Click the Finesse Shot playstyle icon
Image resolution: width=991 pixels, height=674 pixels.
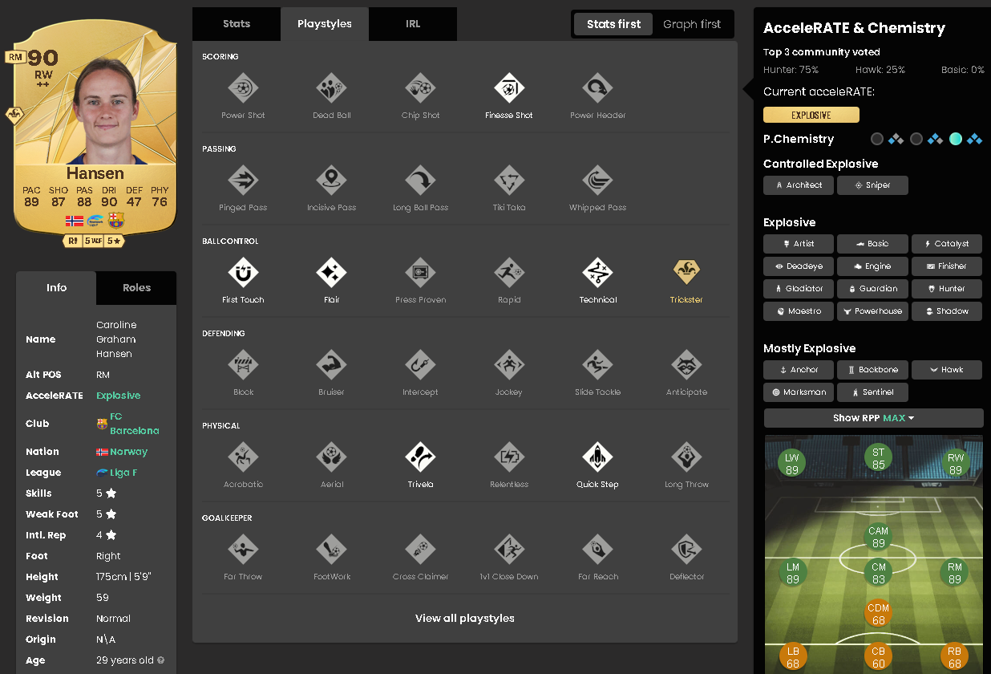pos(508,88)
